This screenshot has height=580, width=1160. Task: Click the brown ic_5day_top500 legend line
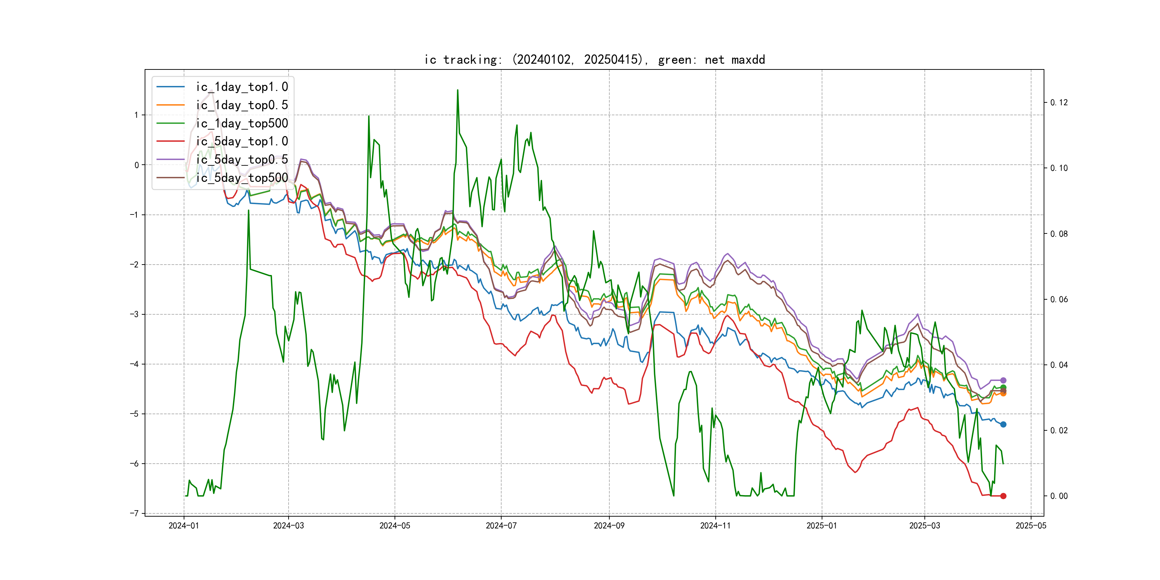coord(170,178)
